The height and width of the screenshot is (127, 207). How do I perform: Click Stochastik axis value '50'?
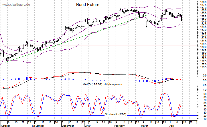pos(205,106)
